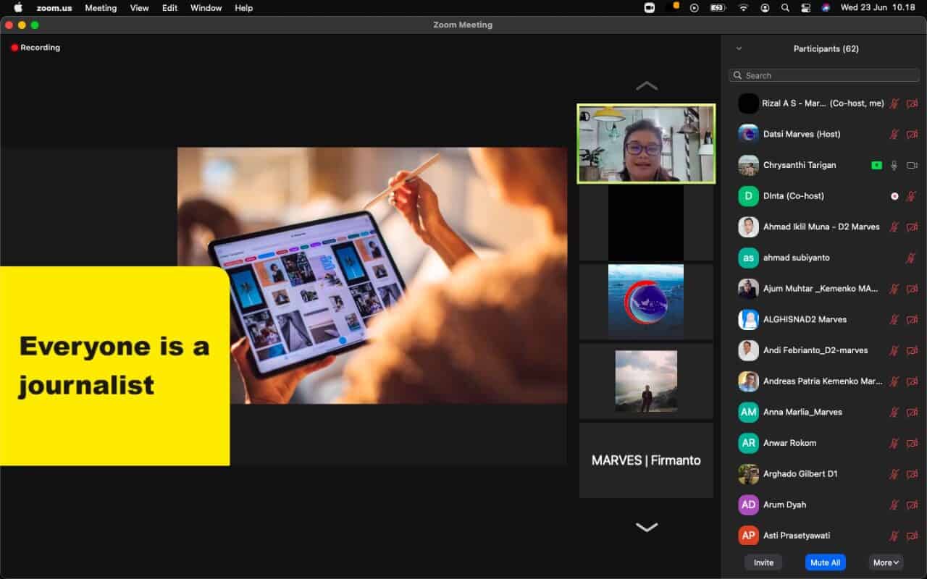Screen dimensions: 927x579
Task: Click muted mic icon for Ajum Muhtar
Action: (894, 289)
